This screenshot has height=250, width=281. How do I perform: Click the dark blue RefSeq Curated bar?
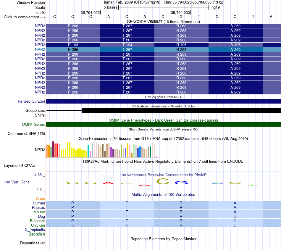point(163,101)
